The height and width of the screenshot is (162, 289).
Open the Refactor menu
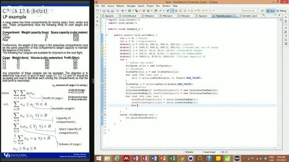pos(121,6)
